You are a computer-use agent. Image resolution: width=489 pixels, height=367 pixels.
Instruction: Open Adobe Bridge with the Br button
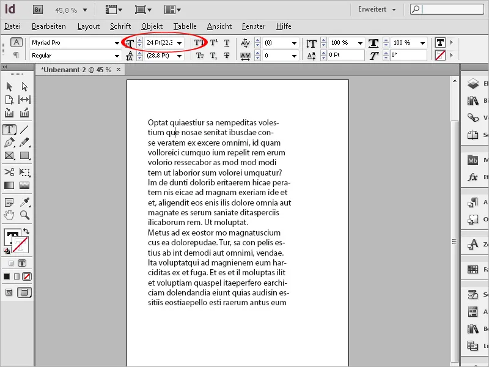37,9
